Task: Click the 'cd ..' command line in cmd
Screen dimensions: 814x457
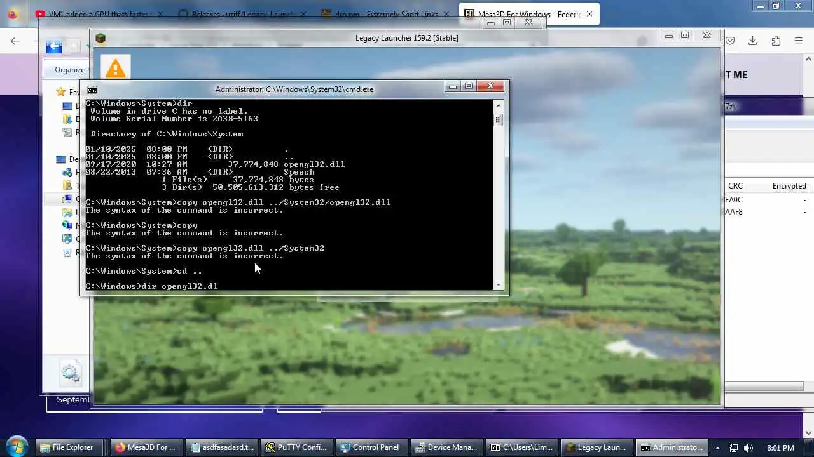Action: pyautogui.click(x=144, y=271)
